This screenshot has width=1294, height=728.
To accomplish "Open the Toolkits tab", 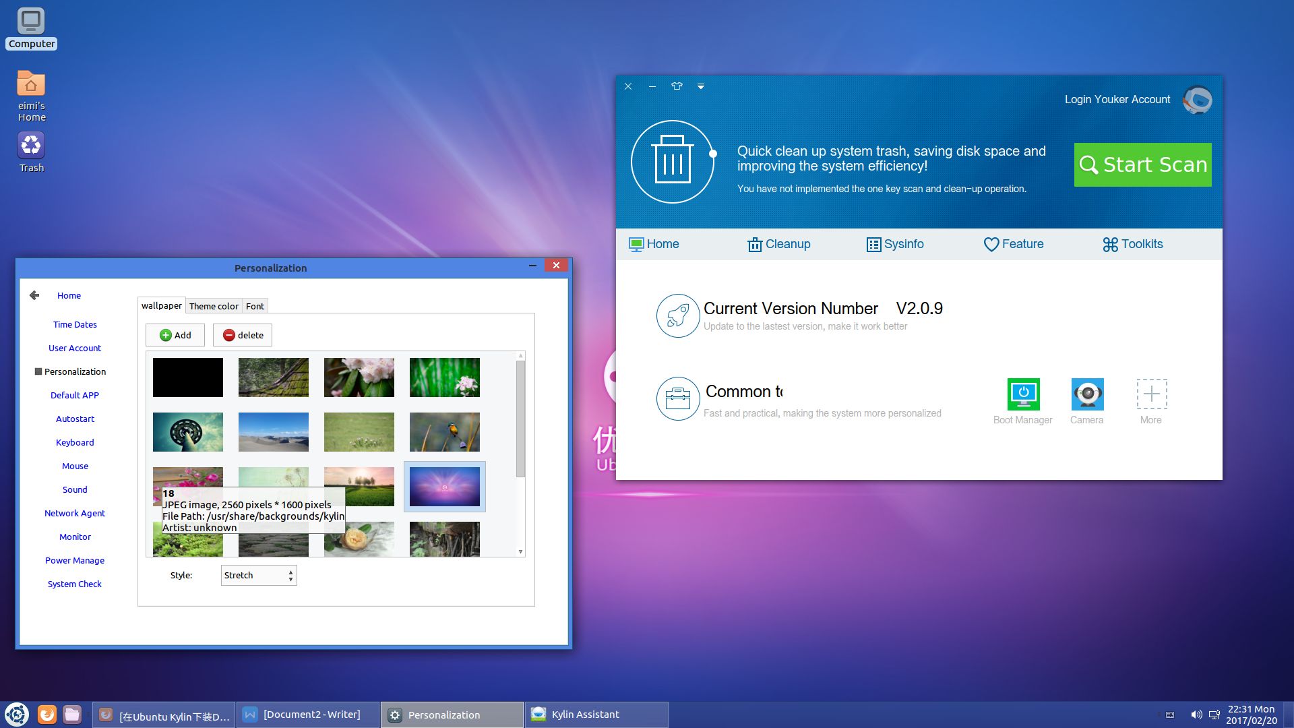I will 1133,244.
